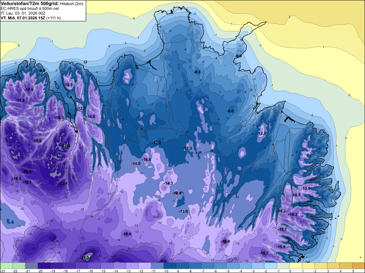
Task: Click the Veðurstofan/T2m 500grid title text
Action: point(30,4)
